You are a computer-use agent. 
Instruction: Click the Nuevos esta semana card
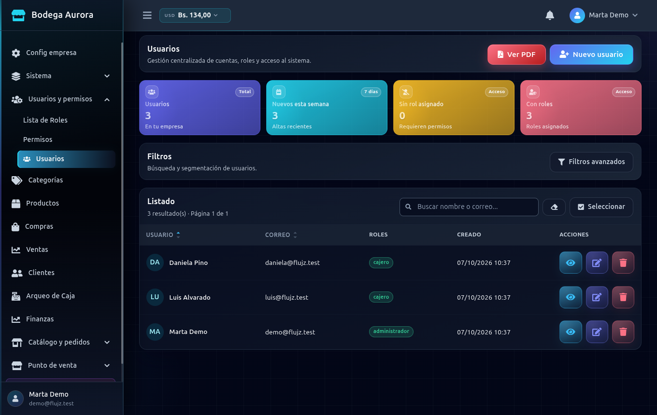coord(327,108)
